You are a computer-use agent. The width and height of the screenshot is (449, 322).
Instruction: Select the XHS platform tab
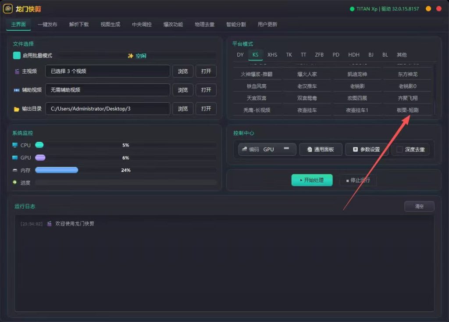coord(272,55)
